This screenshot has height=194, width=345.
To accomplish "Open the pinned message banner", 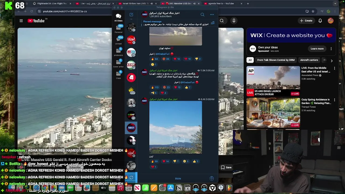I will (176, 23).
